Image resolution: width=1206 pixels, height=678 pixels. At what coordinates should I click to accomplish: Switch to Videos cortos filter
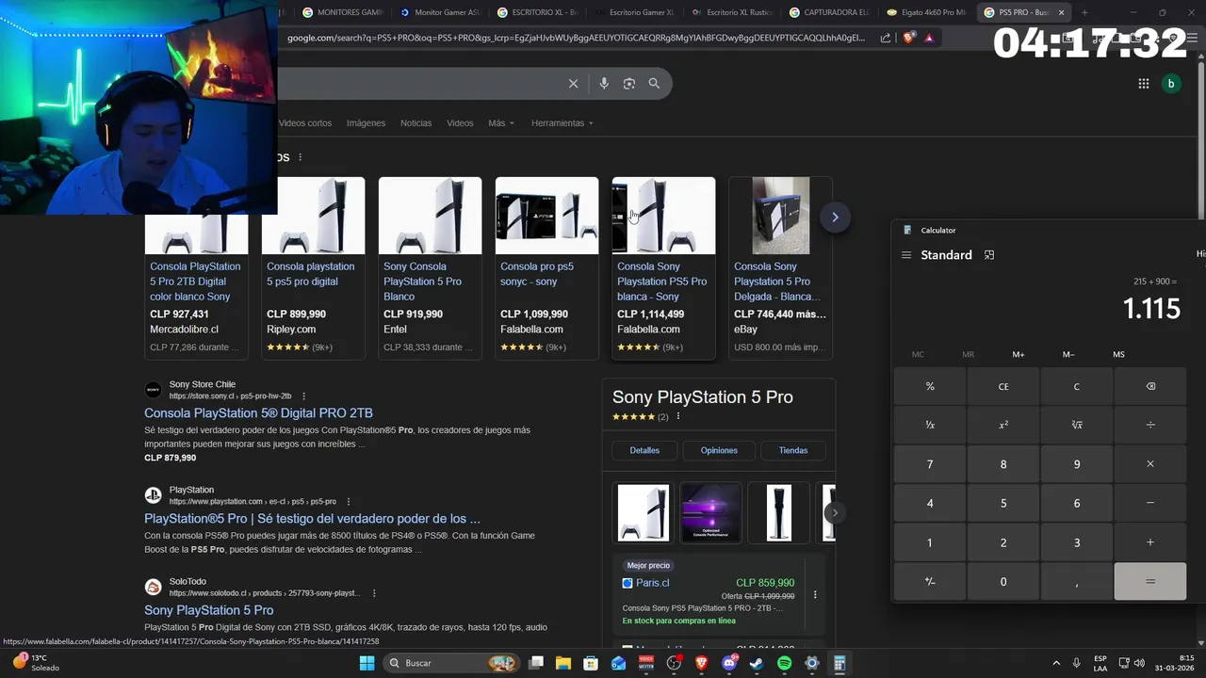[305, 123]
